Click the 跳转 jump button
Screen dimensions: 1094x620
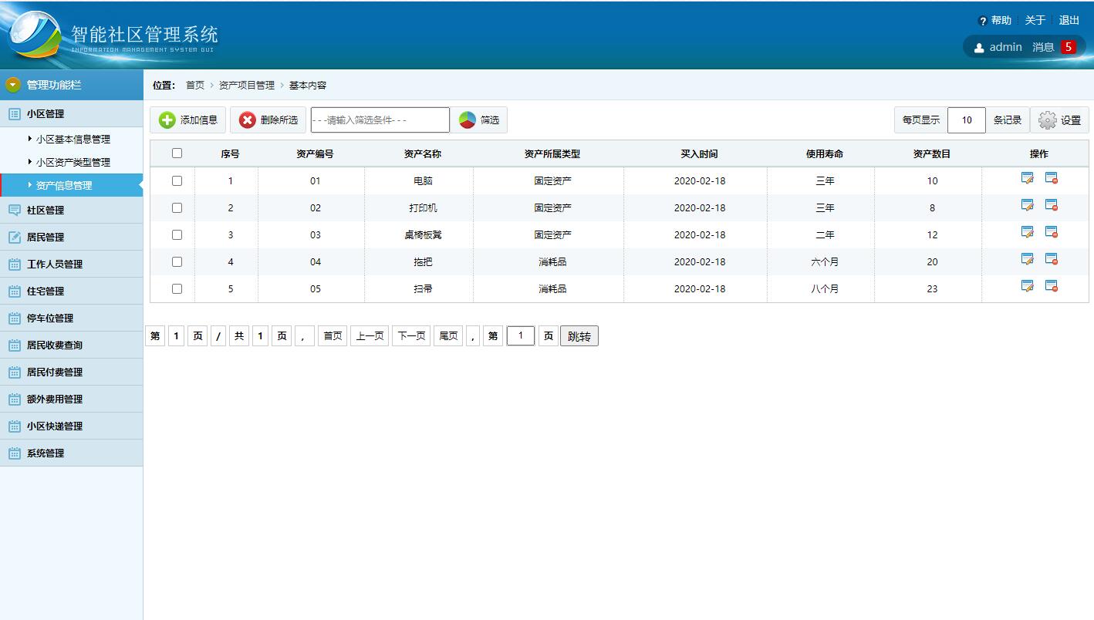click(x=579, y=336)
